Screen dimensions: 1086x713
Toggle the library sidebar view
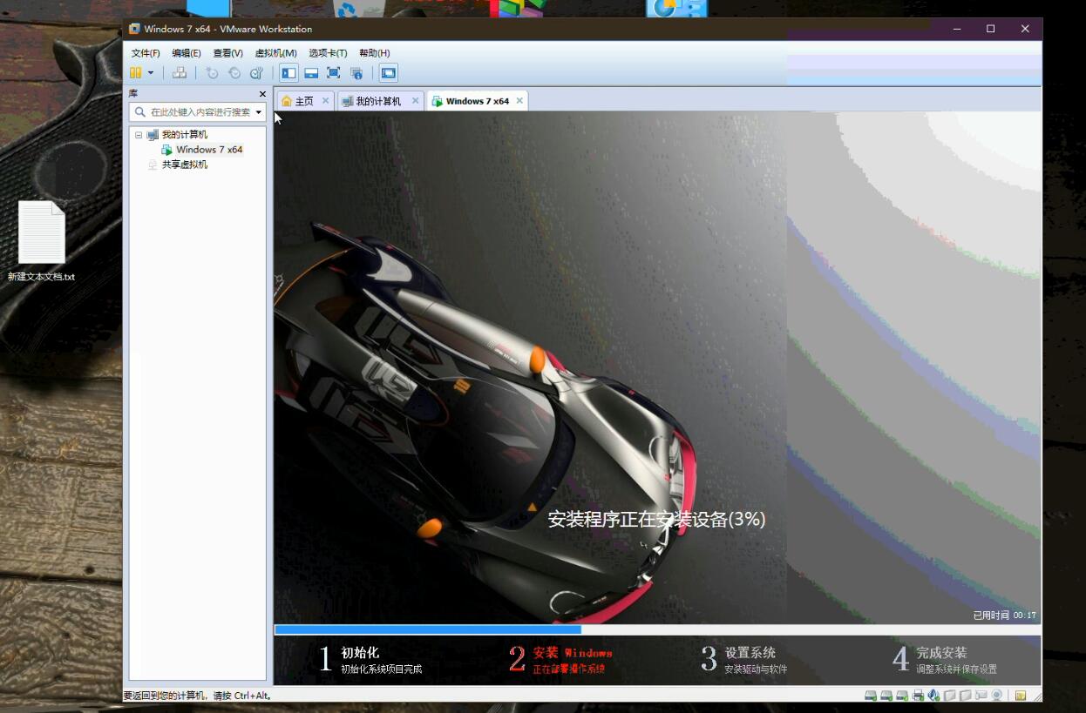[x=288, y=73]
